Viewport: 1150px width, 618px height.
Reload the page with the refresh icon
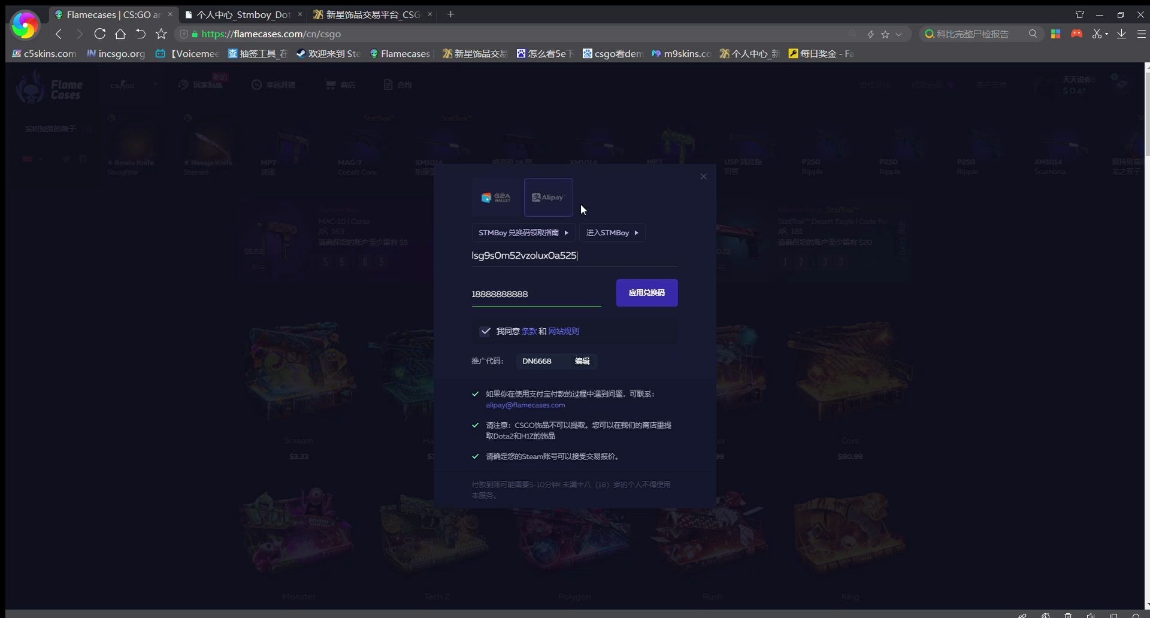point(100,34)
